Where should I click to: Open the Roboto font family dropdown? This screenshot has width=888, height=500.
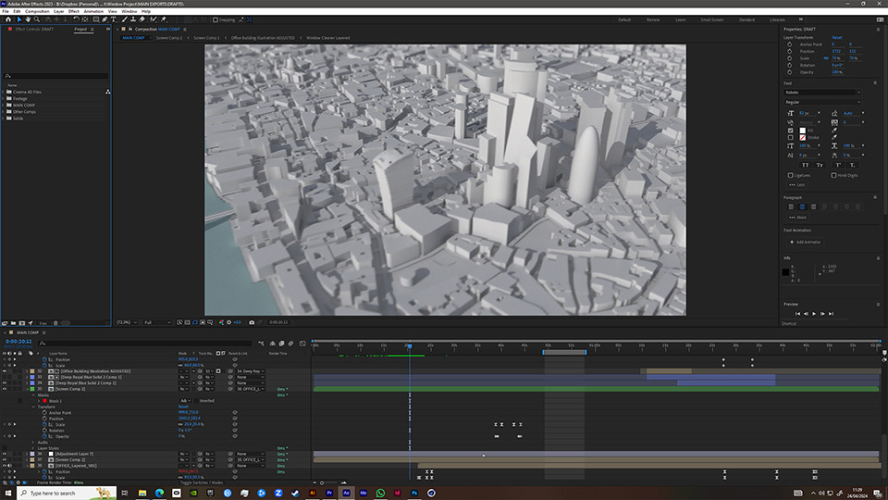click(823, 93)
